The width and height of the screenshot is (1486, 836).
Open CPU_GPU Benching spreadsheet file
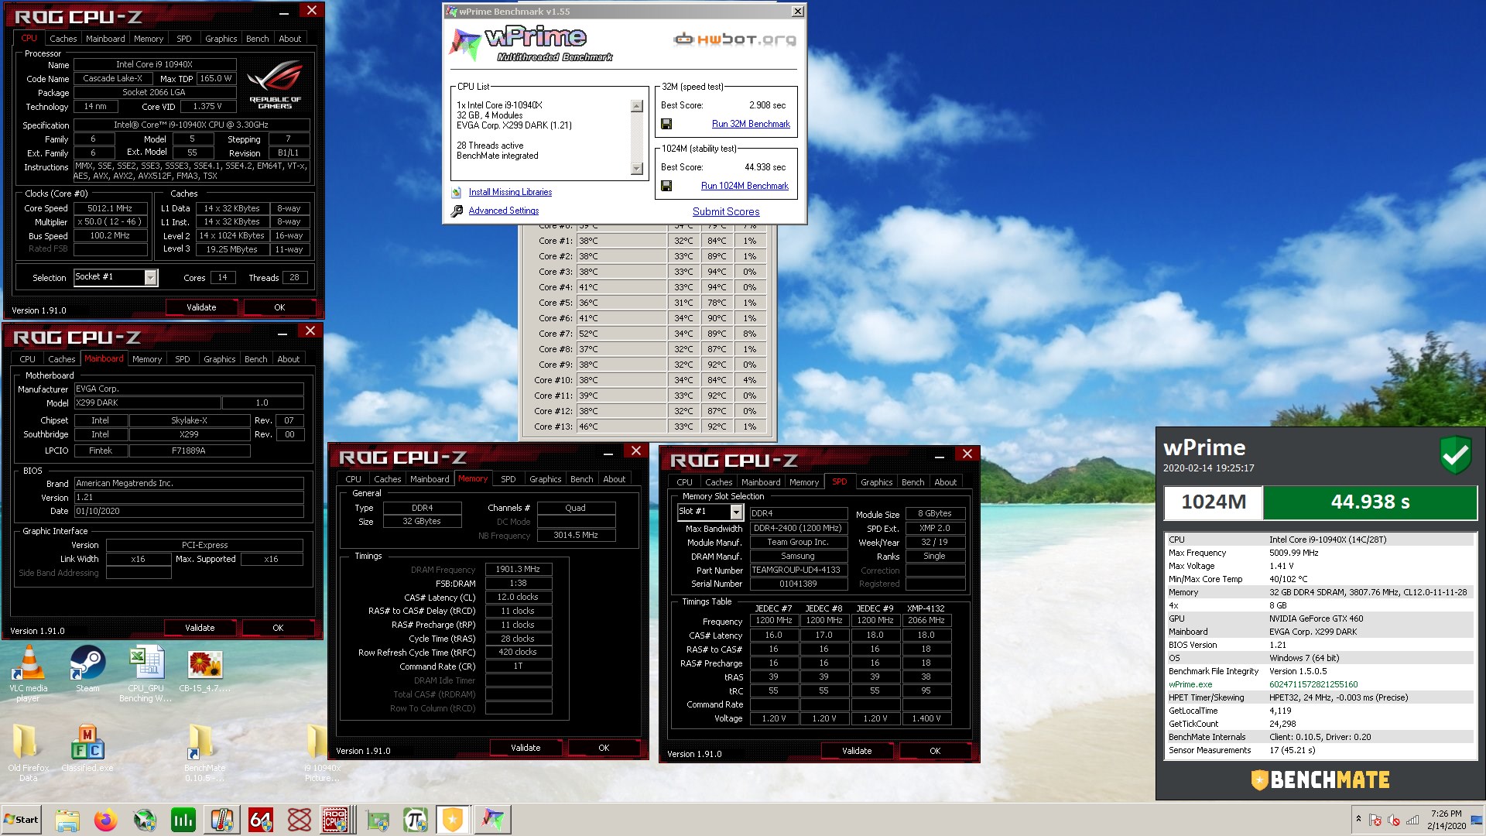[x=146, y=673]
